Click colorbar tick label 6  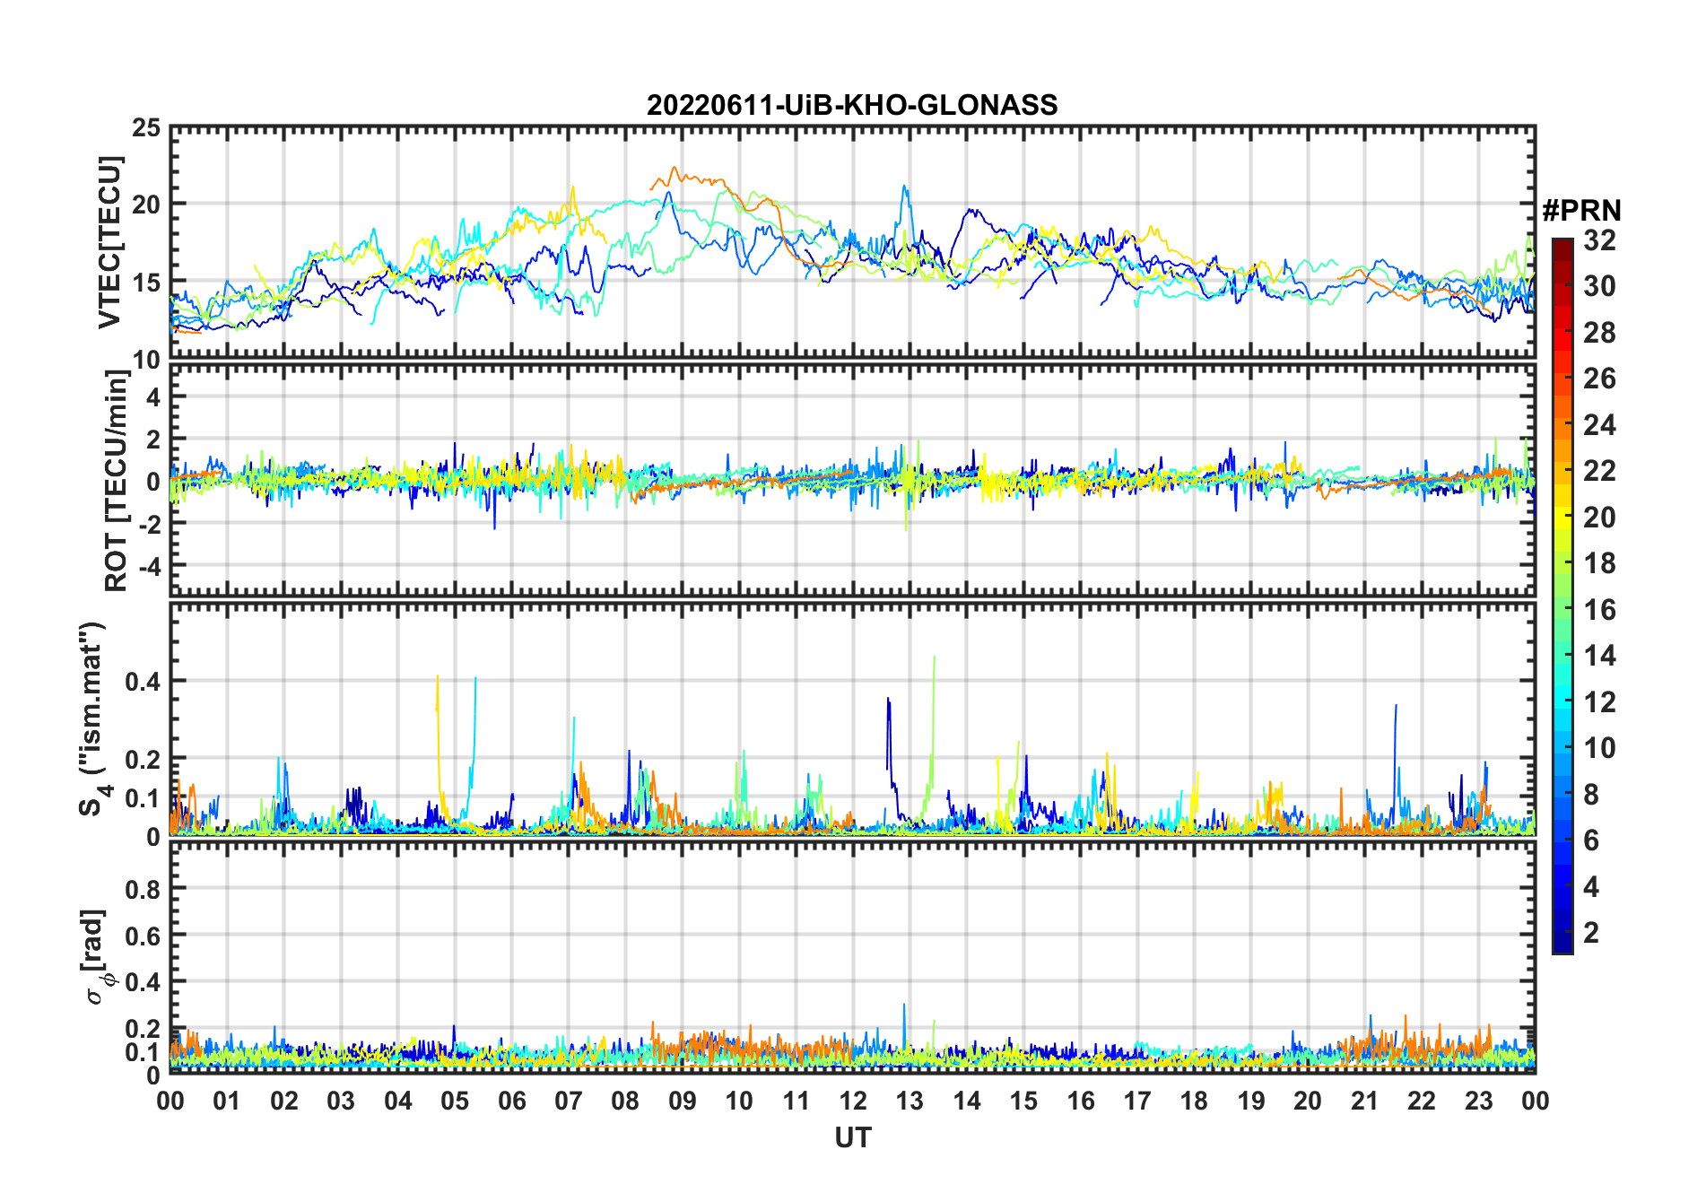point(1591,840)
